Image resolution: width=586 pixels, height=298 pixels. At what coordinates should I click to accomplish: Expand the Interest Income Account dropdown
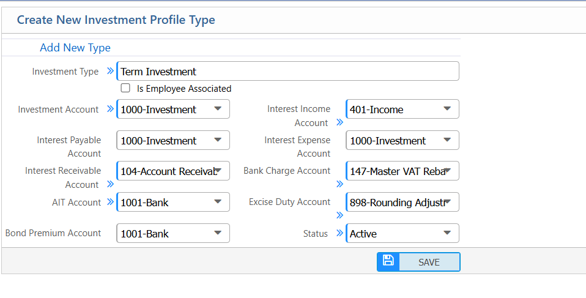tap(402, 110)
